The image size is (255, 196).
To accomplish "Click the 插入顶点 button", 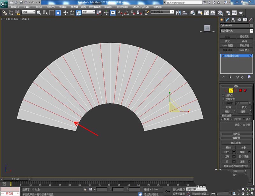I will 236,143.
